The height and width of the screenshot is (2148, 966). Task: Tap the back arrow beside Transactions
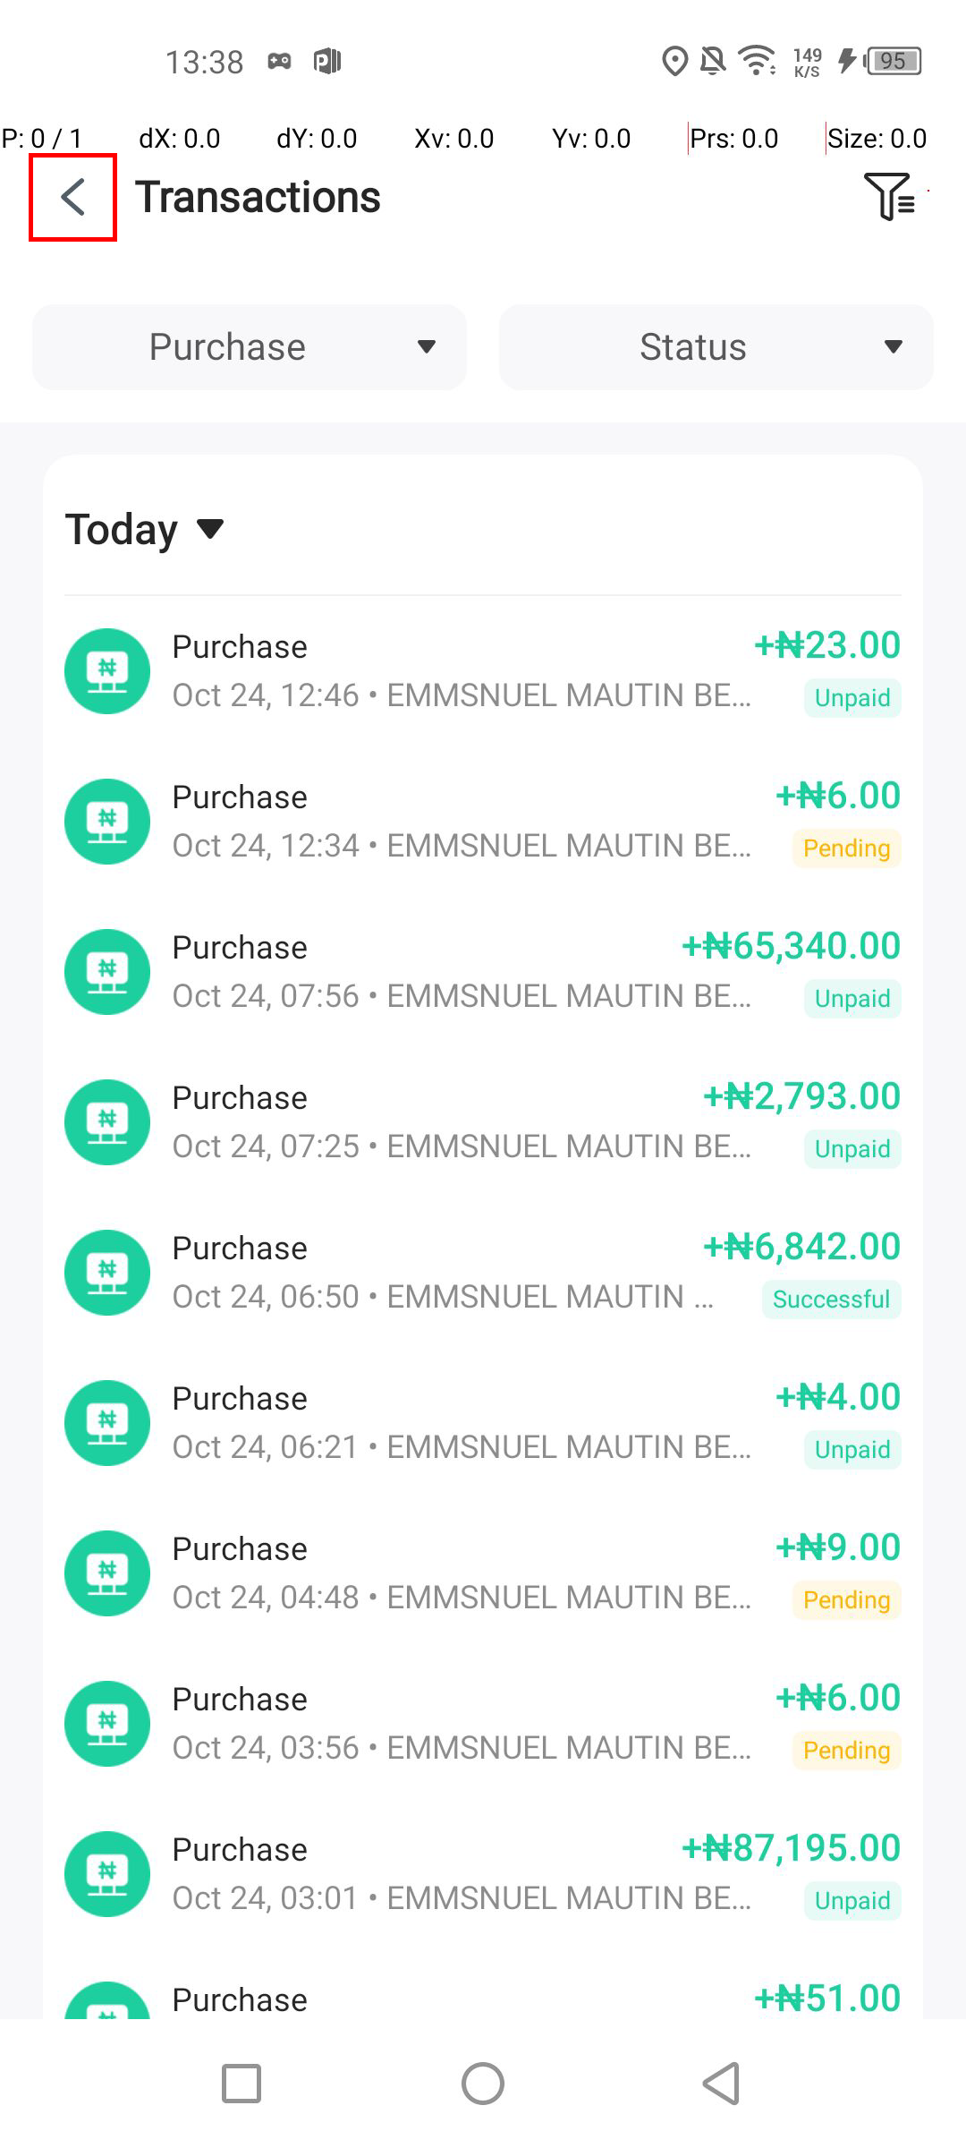pos(72,197)
